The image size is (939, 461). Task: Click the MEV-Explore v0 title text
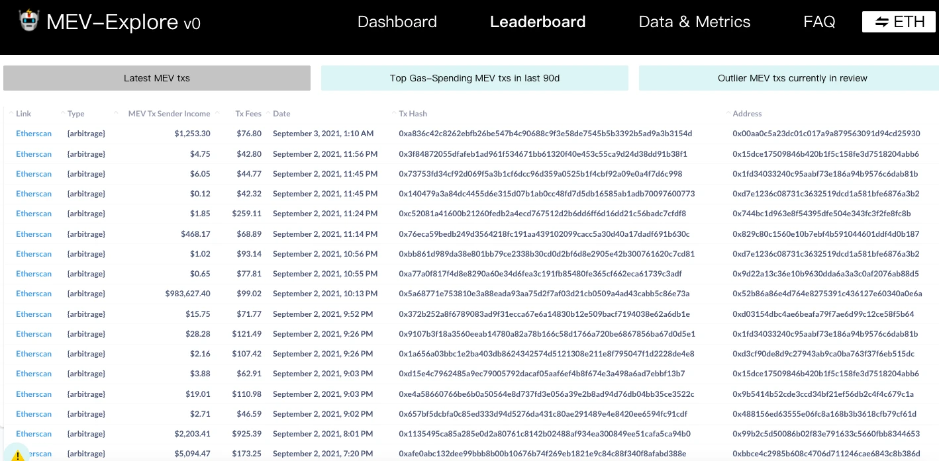click(x=123, y=22)
